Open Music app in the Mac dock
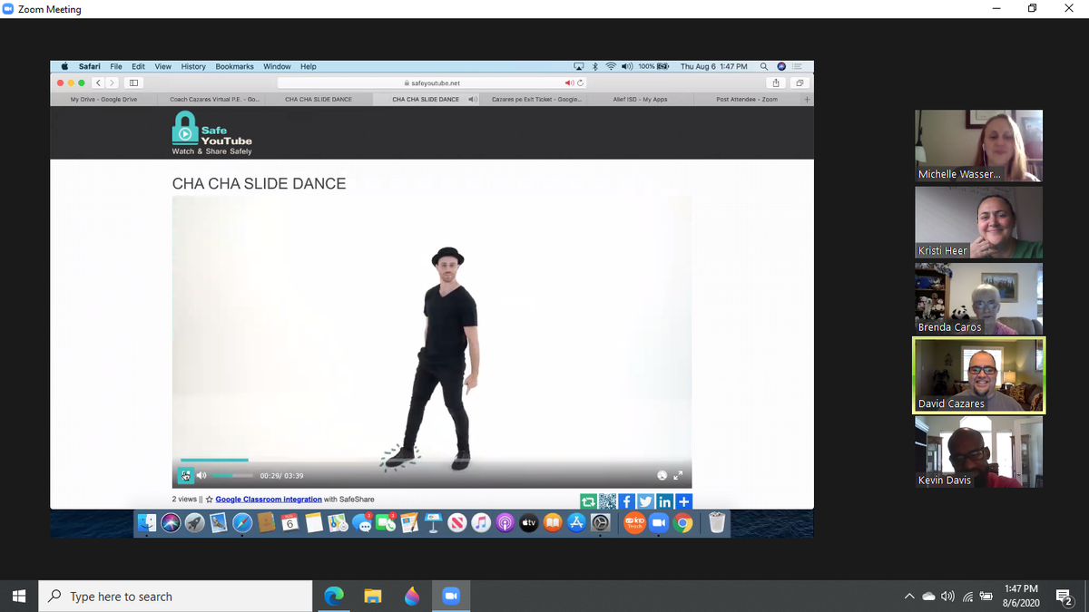 click(482, 522)
